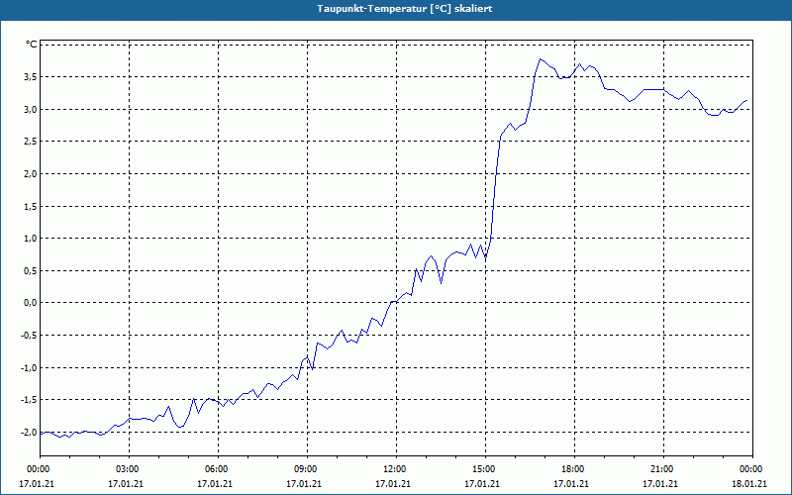Click the 0,0 y-axis value

point(31,303)
